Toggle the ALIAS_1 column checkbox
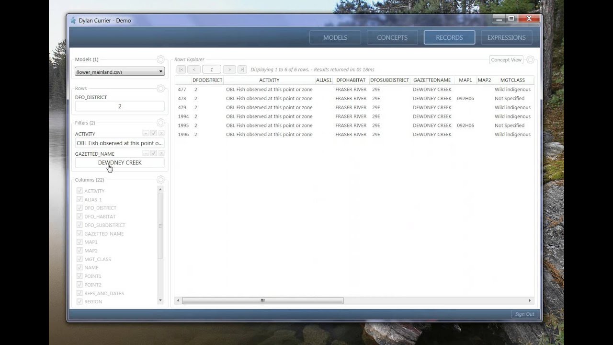613x345 pixels. click(79, 199)
